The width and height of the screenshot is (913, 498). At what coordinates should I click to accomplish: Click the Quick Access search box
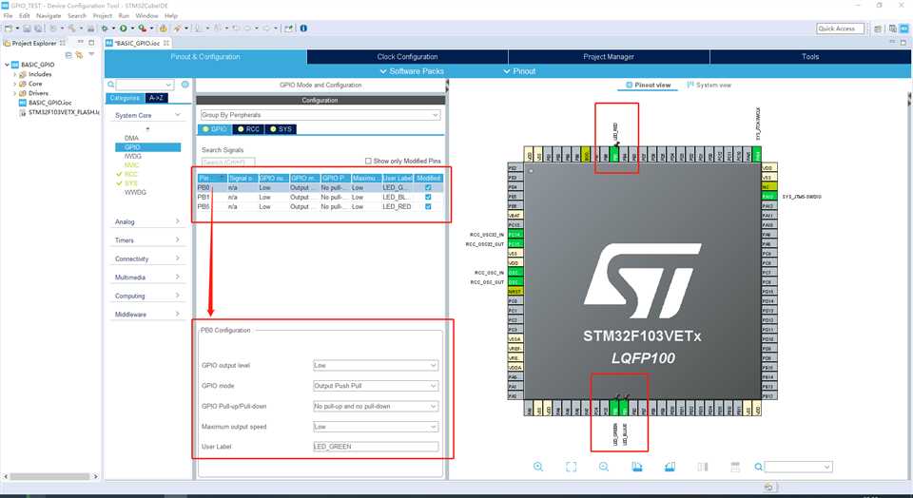pos(840,29)
